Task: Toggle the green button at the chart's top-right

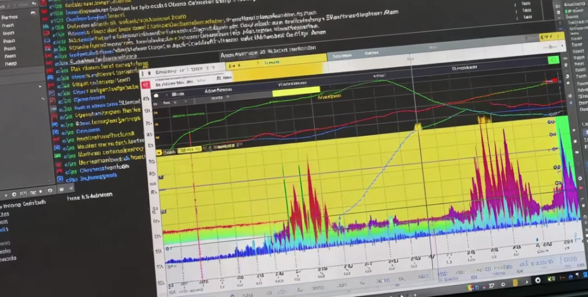Action: tap(554, 60)
